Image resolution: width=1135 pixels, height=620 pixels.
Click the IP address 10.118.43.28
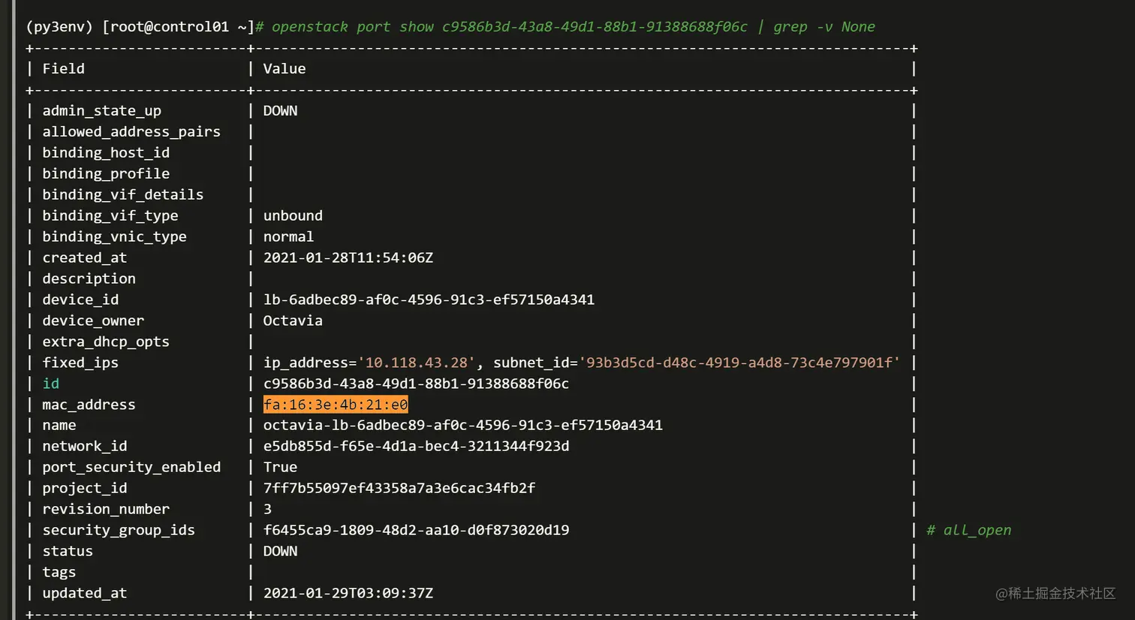(417, 363)
